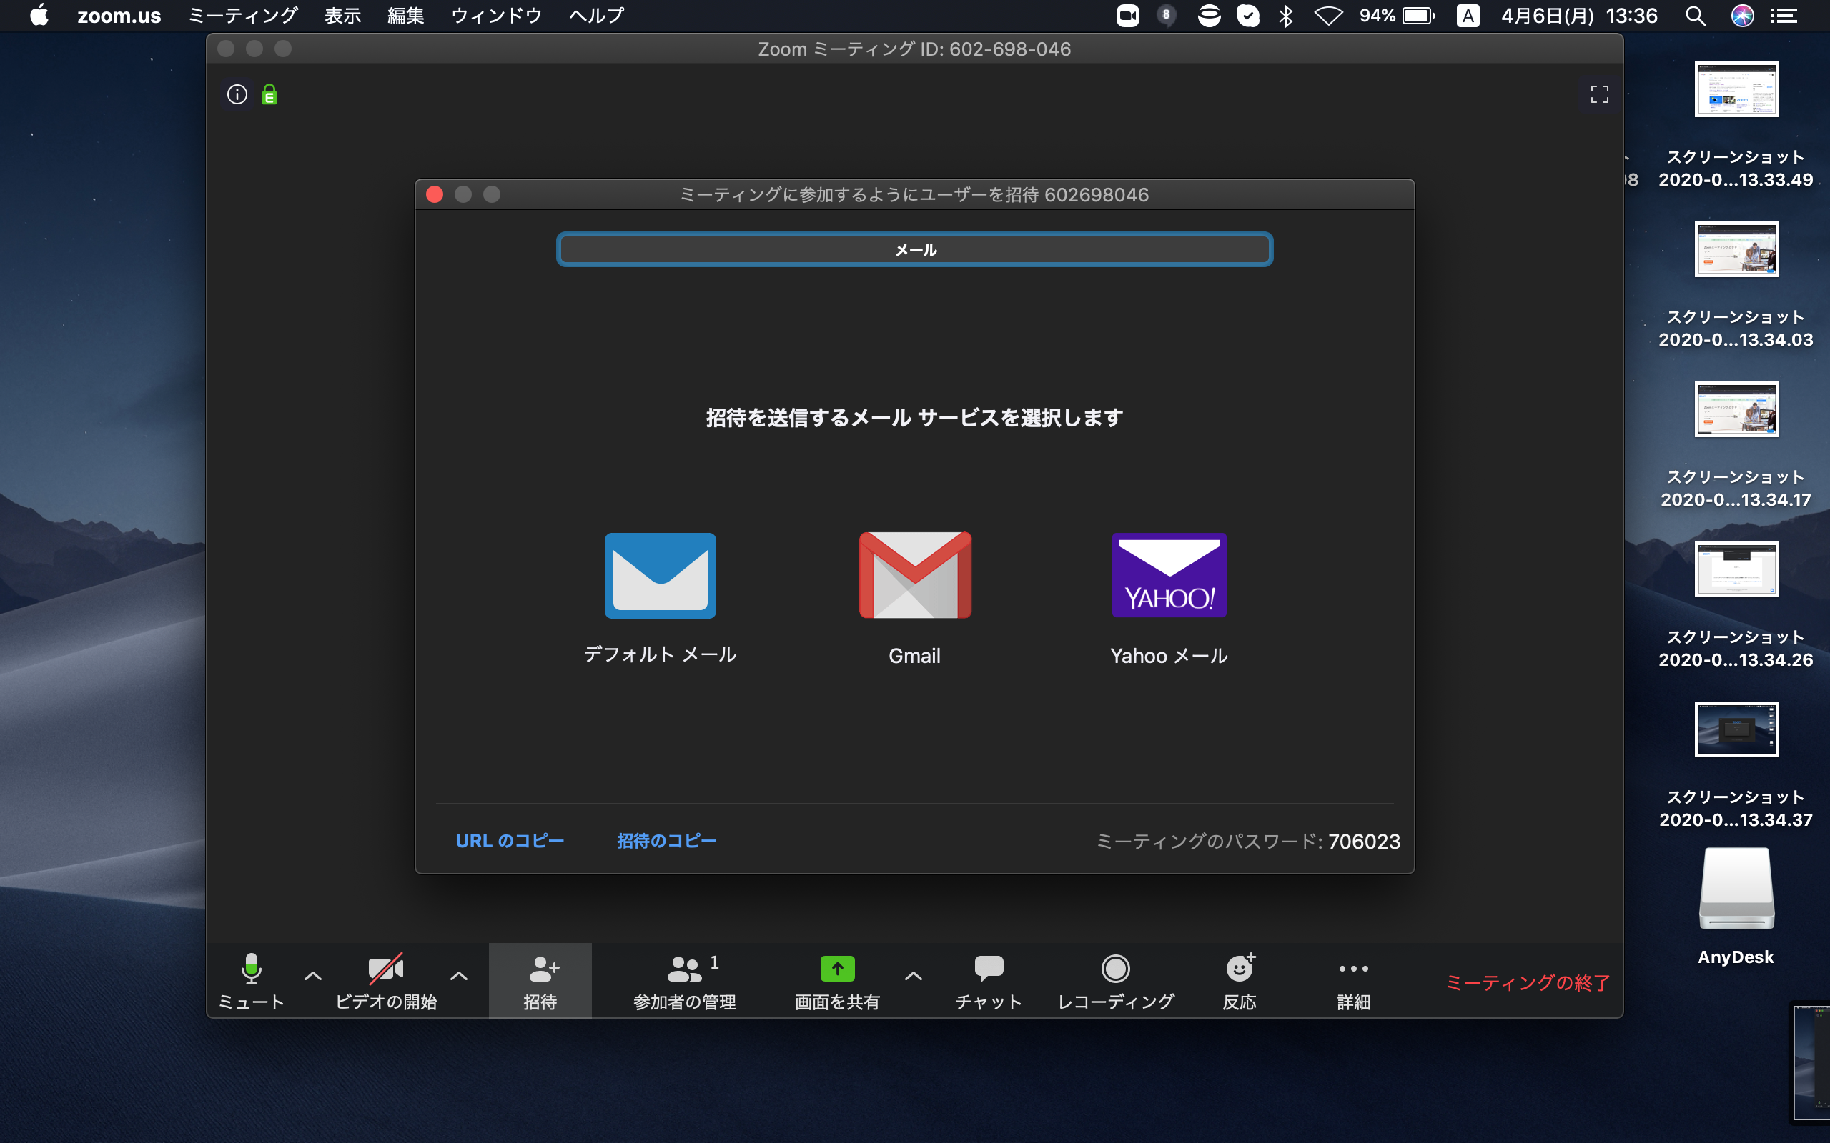Click the green Share Screen button
1830x1143 pixels.
837,980
